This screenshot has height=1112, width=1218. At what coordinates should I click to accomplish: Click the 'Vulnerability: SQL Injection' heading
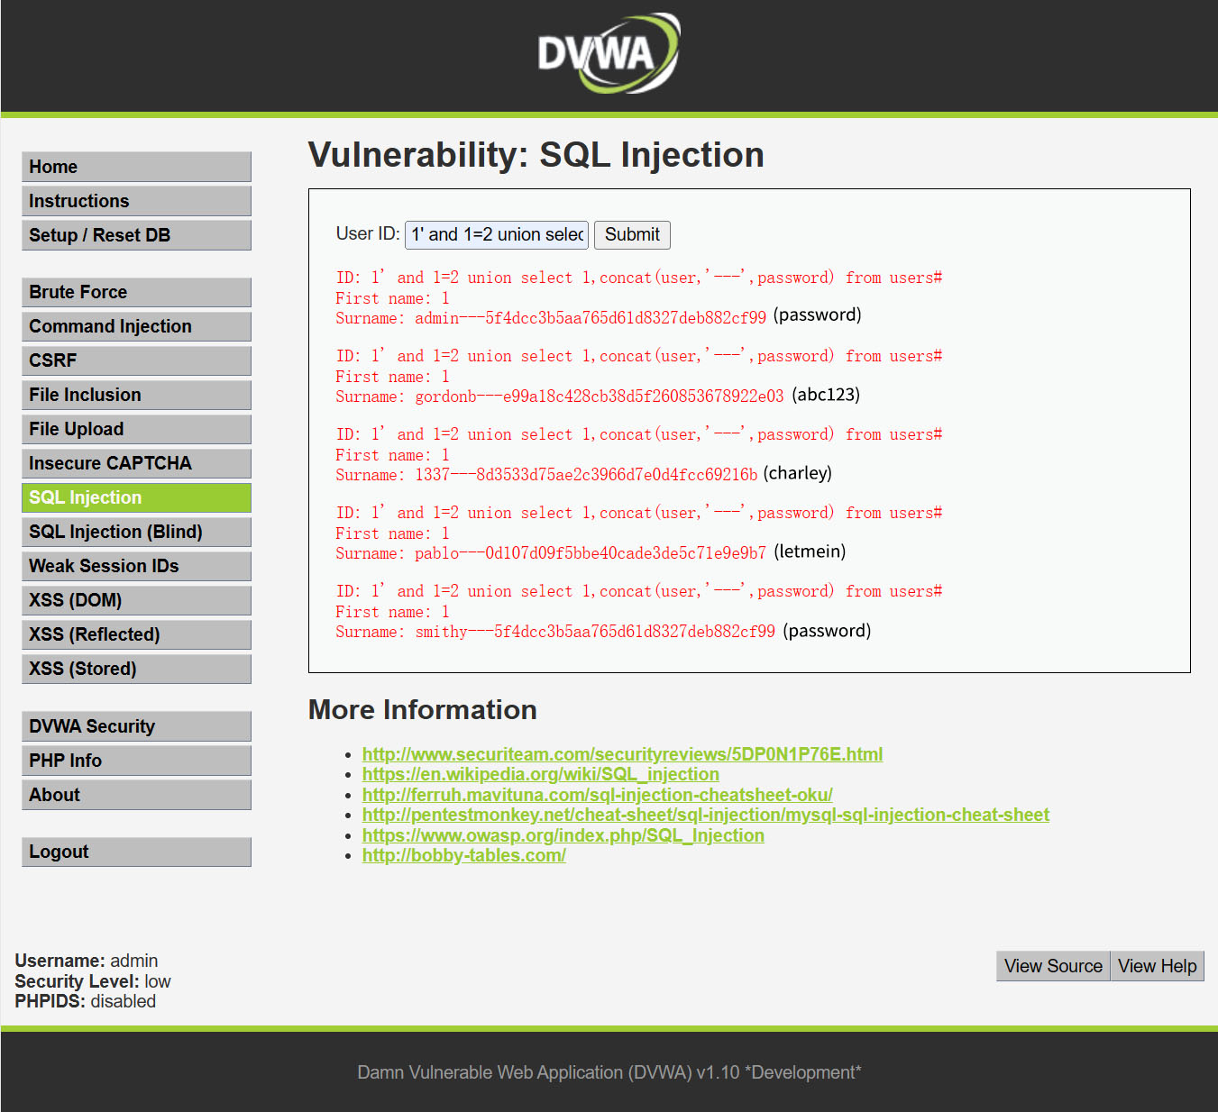[x=536, y=155]
